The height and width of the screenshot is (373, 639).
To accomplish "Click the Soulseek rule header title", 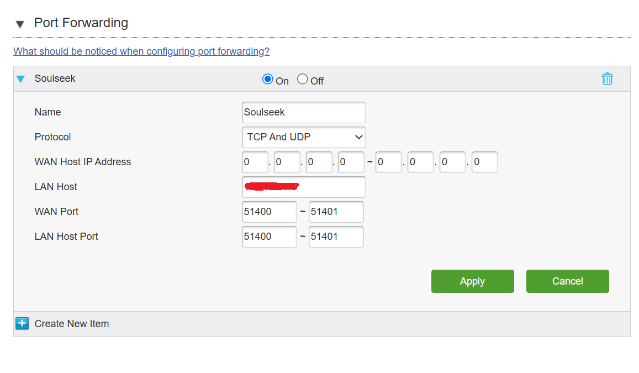I will (55, 78).
